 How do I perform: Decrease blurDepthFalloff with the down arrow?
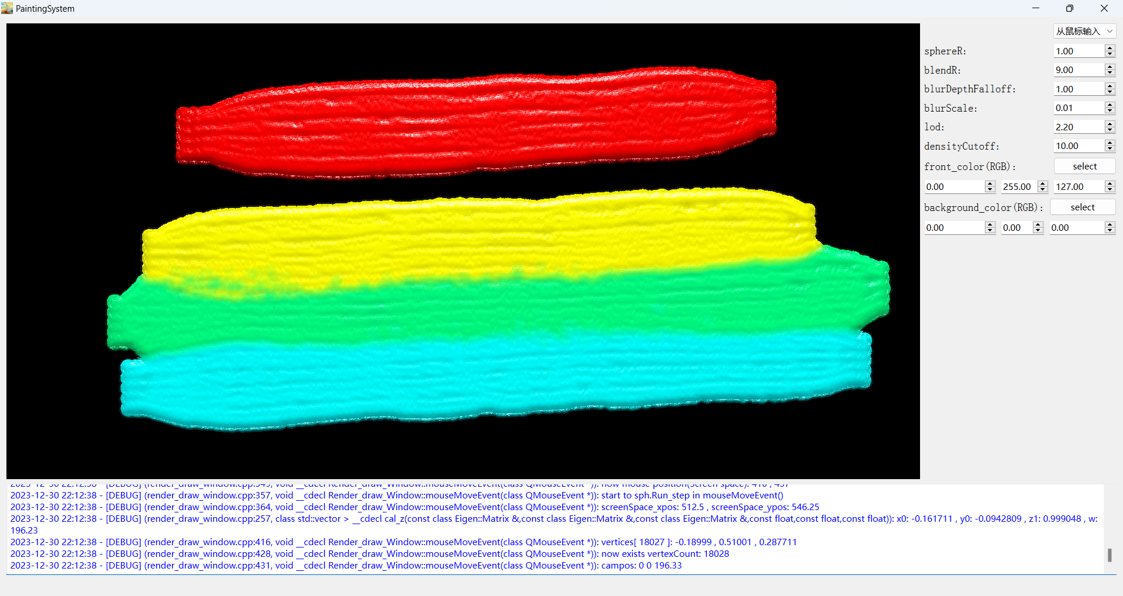pyautogui.click(x=1110, y=92)
